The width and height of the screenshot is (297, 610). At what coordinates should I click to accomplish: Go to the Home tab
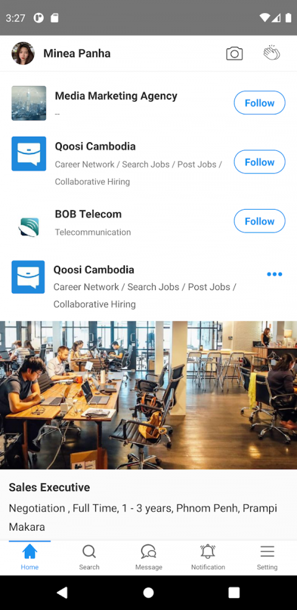click(x=30, y=558)
